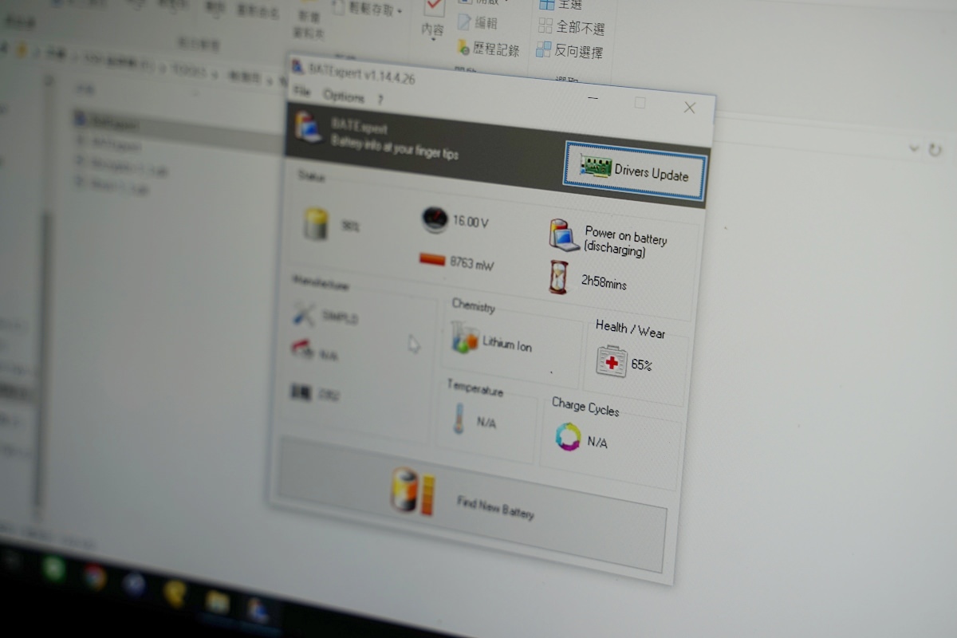Click 反向選擇 in the Explorer ribbon

(x=569, y=51)
